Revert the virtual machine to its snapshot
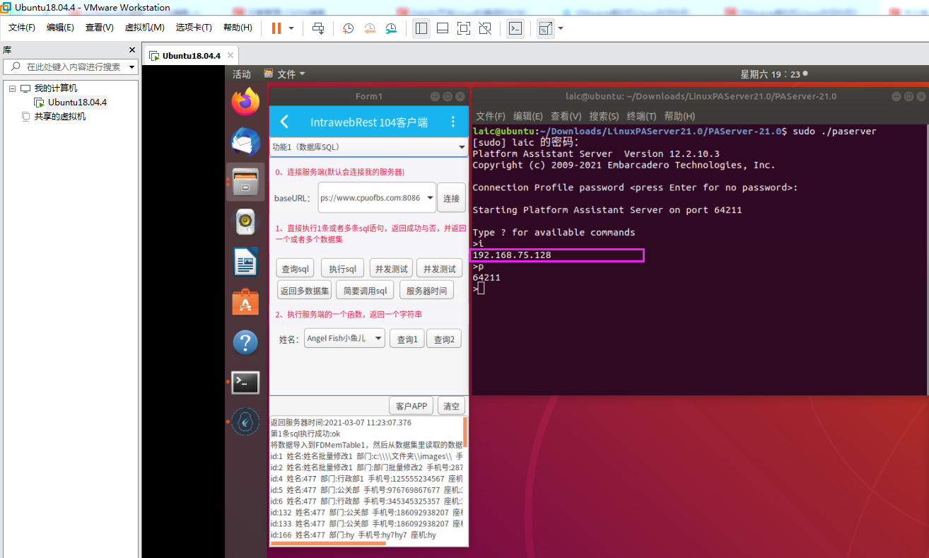 370,28
